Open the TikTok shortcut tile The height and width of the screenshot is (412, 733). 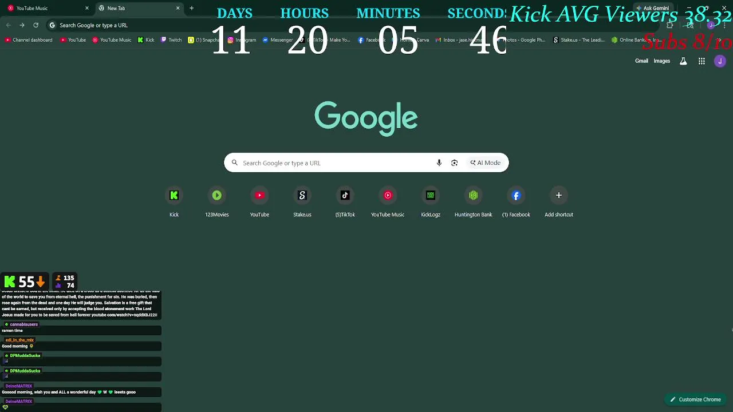[x=345, y=203]
